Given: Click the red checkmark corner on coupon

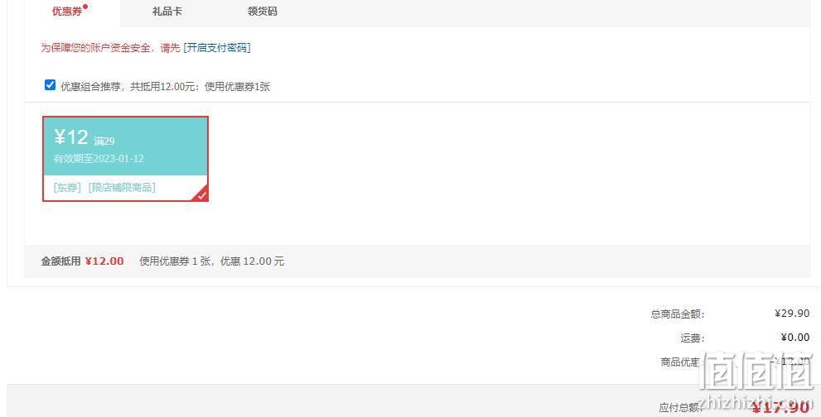Looking at the screenshot, I should (x=201, y=194).
